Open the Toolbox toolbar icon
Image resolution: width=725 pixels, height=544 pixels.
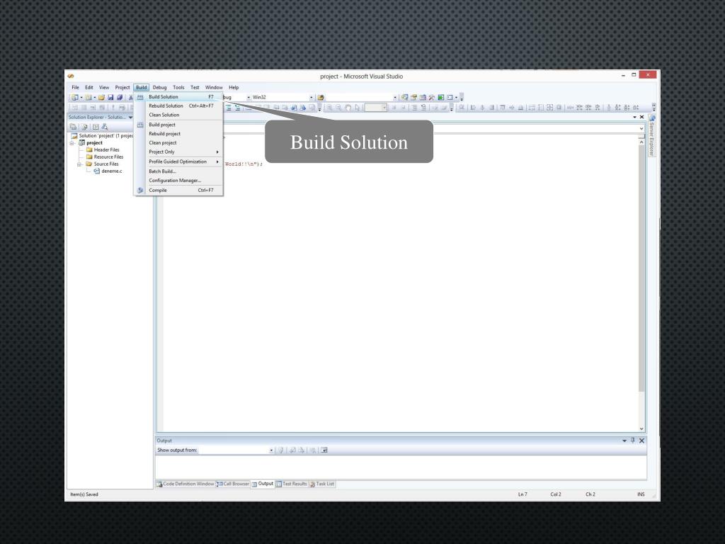point(432,98)
